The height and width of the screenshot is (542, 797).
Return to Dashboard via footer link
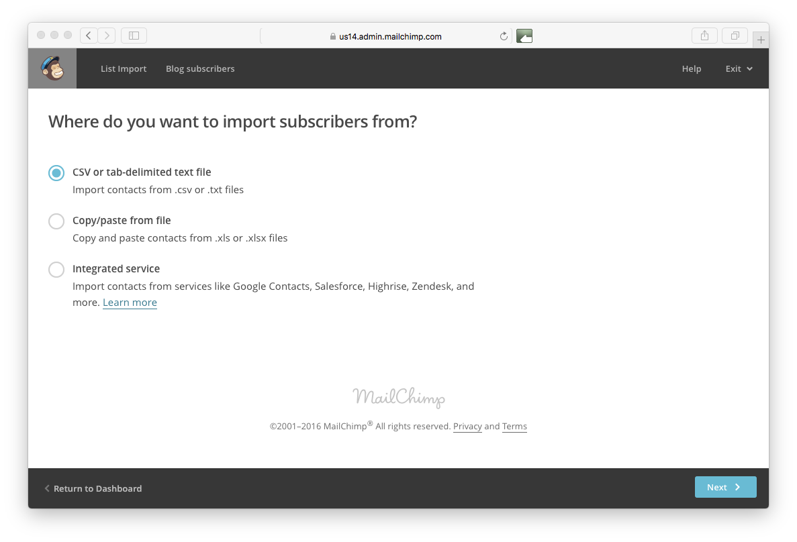pos(93,488)
